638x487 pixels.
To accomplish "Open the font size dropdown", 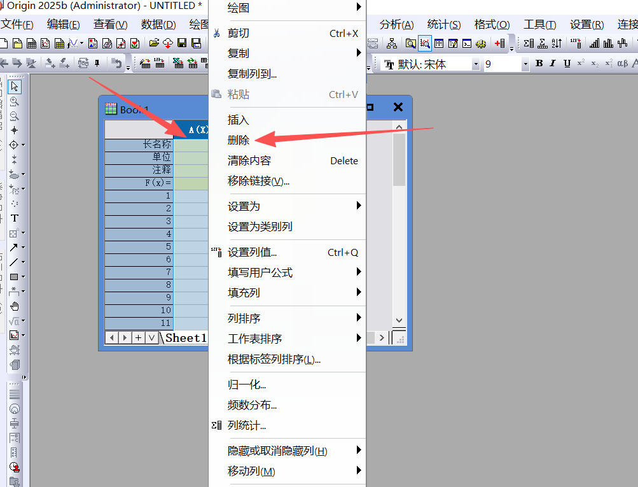I will click(x=525, y=64).
